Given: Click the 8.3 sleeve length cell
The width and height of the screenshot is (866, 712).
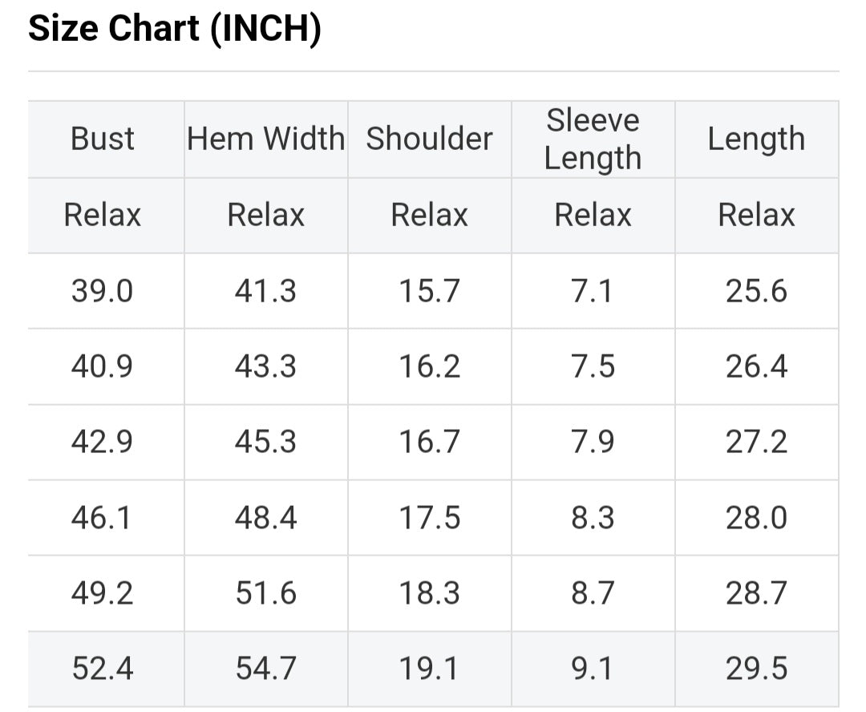Looking at the screenshot, I should tap(593, 518).
